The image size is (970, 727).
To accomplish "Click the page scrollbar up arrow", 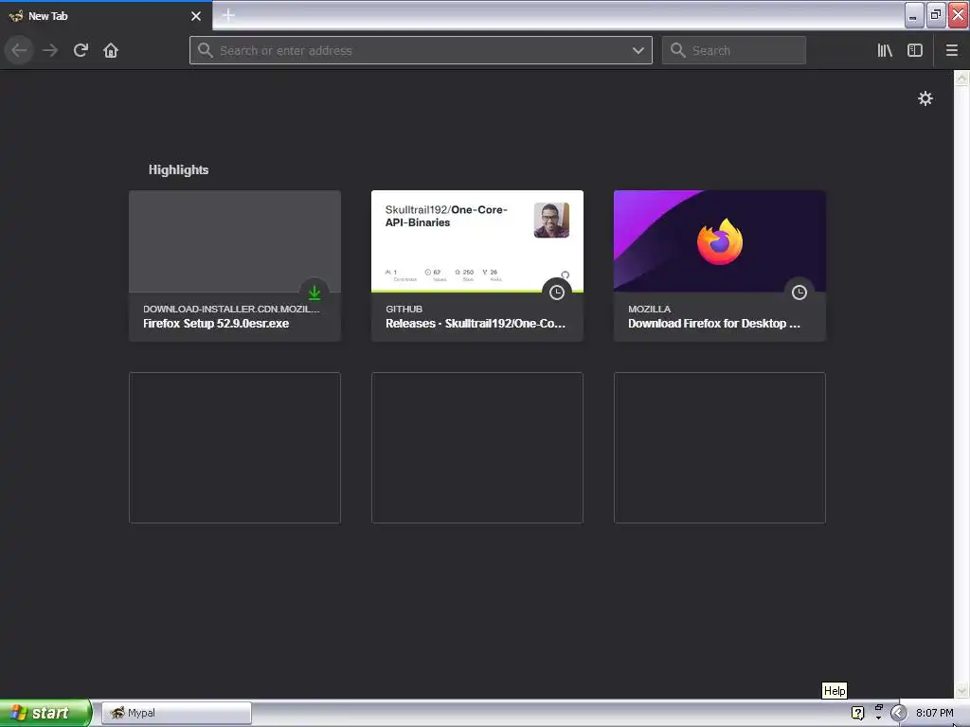I will tap(961, 78).
